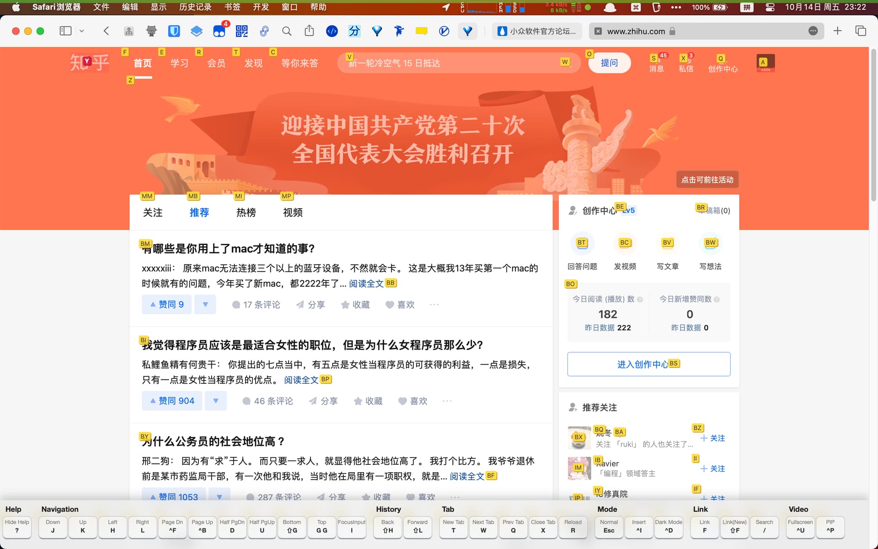
Task: Toggle 喜欢 on the programmer question answer
Action: click(x=412, y=401)
